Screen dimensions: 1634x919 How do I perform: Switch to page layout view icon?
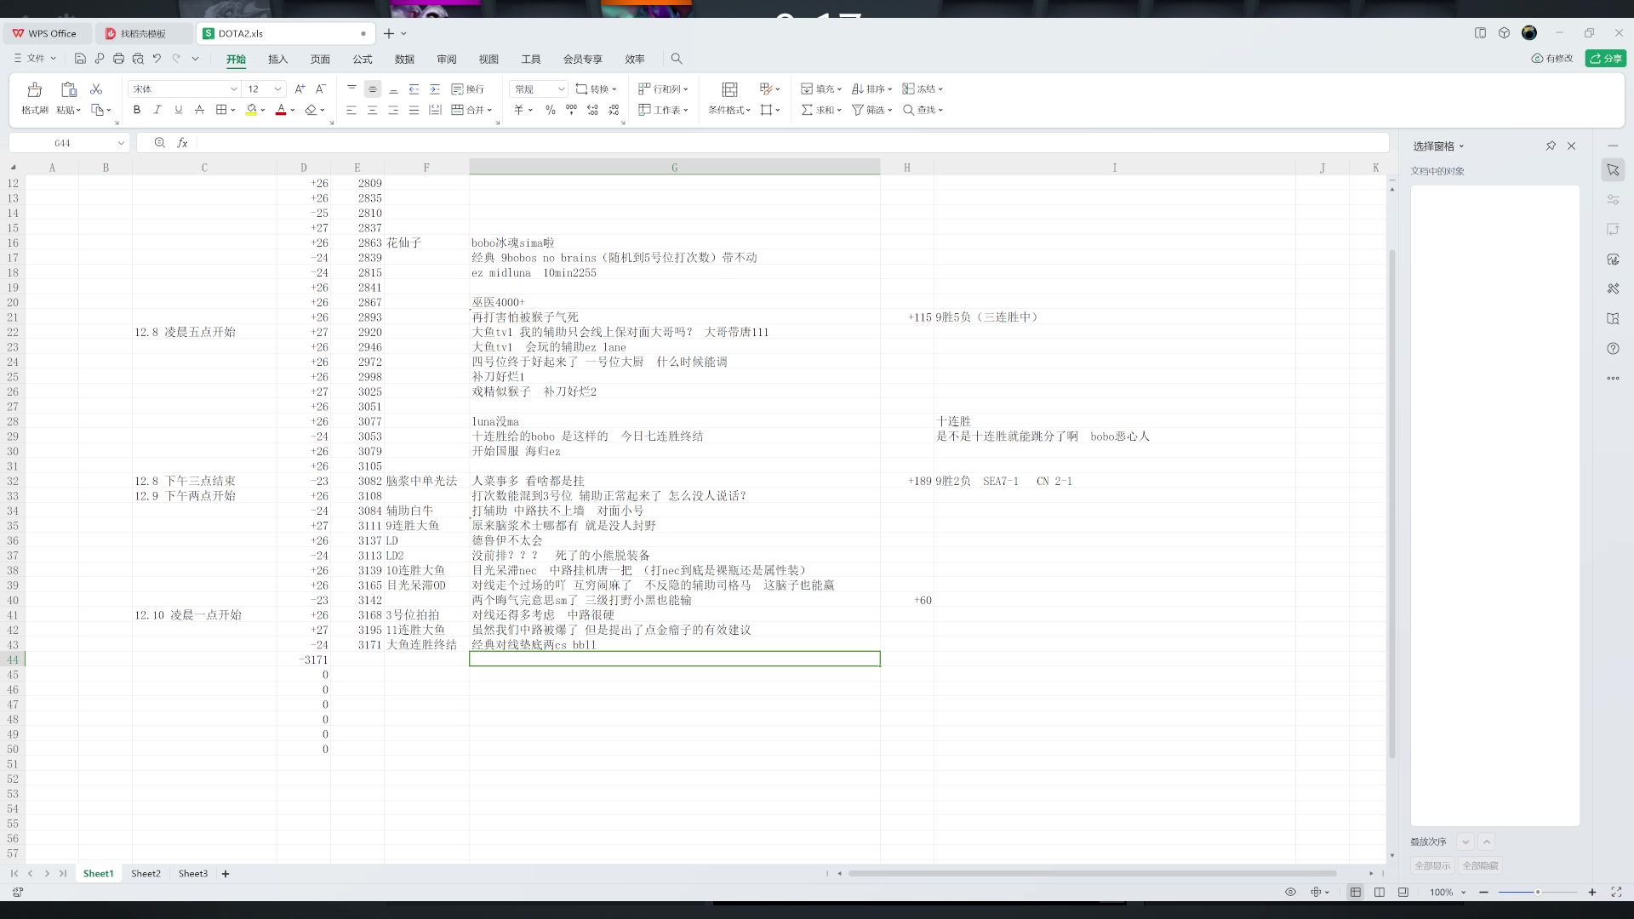(x=1380, y=892)
